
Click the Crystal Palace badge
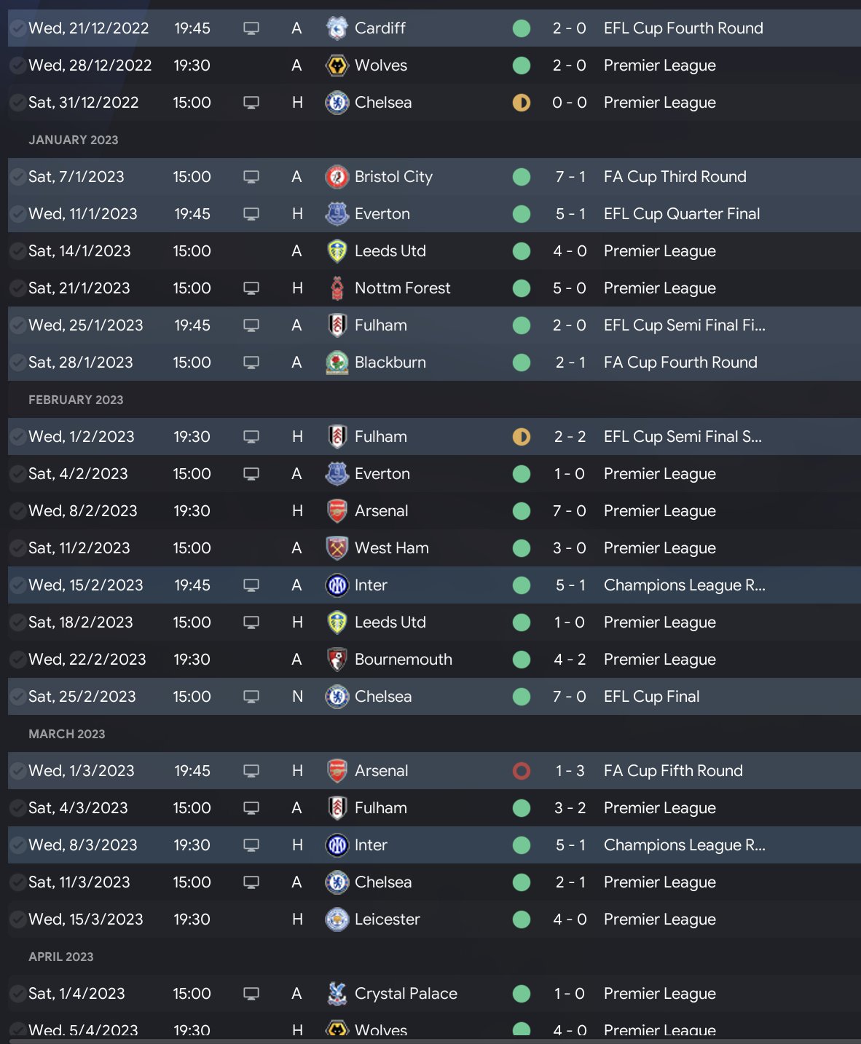click(x=337, y=994)
